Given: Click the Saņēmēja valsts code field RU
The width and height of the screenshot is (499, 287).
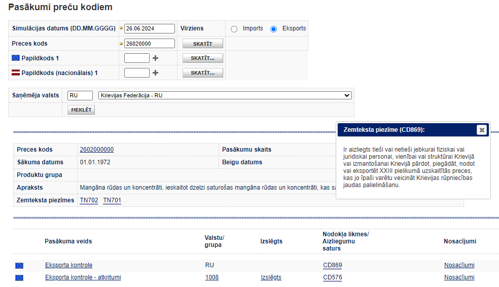Looking at the screenshot, I should 80,95.
